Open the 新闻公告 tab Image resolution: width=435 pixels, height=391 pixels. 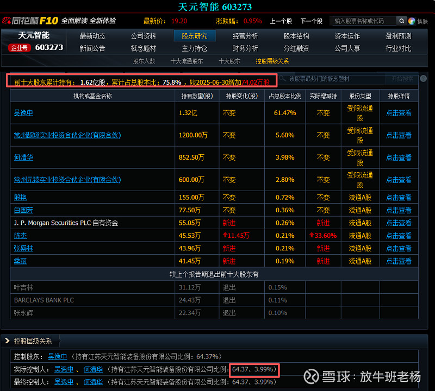(x=92, y=48)
